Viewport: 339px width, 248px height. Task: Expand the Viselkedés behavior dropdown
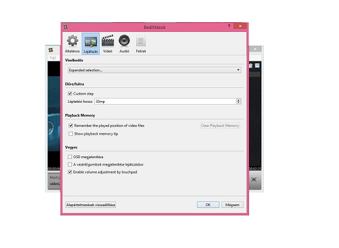(154, 70)
